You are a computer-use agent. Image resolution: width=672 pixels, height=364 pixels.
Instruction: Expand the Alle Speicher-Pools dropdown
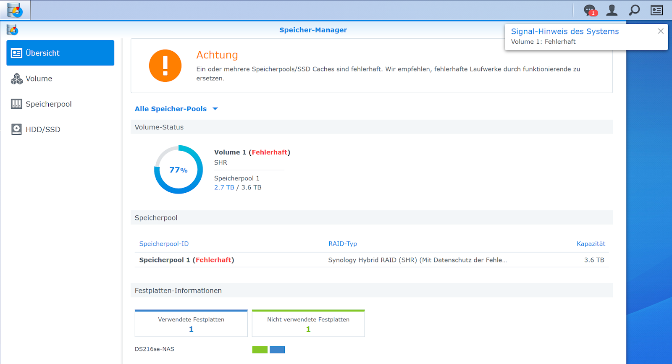click(x=176, y=109)
